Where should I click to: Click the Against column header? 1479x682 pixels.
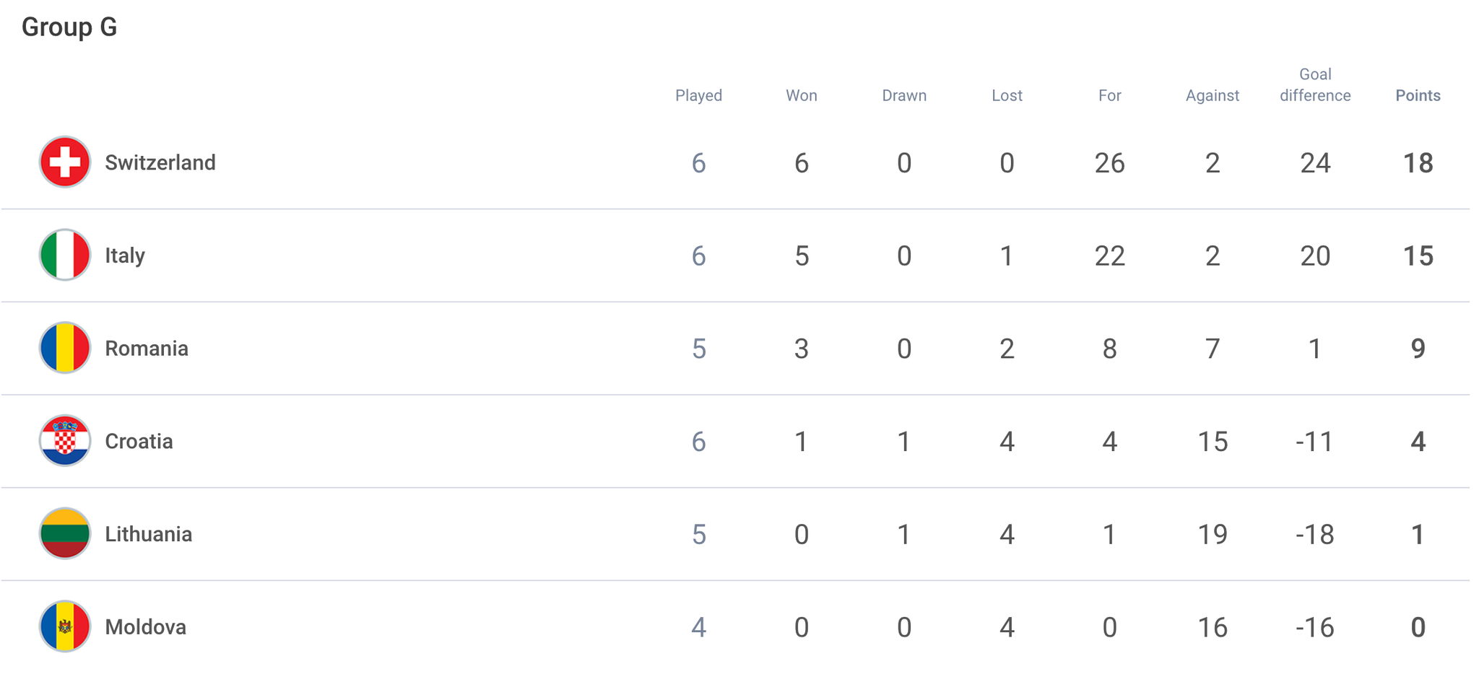coord(1213,96)
